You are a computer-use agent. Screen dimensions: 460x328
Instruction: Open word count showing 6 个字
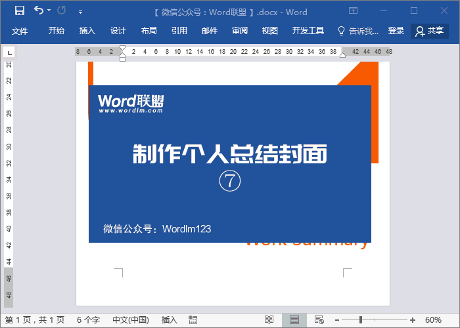click(x=88, y=320)
